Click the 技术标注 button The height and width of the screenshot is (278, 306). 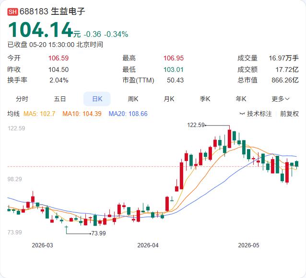pos(256,114)
